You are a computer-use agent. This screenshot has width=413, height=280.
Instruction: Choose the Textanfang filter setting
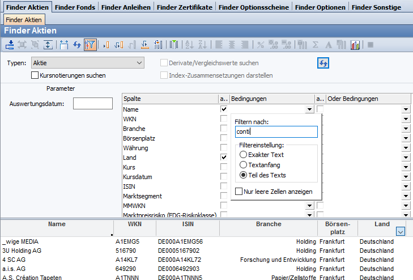click(243, 165)
